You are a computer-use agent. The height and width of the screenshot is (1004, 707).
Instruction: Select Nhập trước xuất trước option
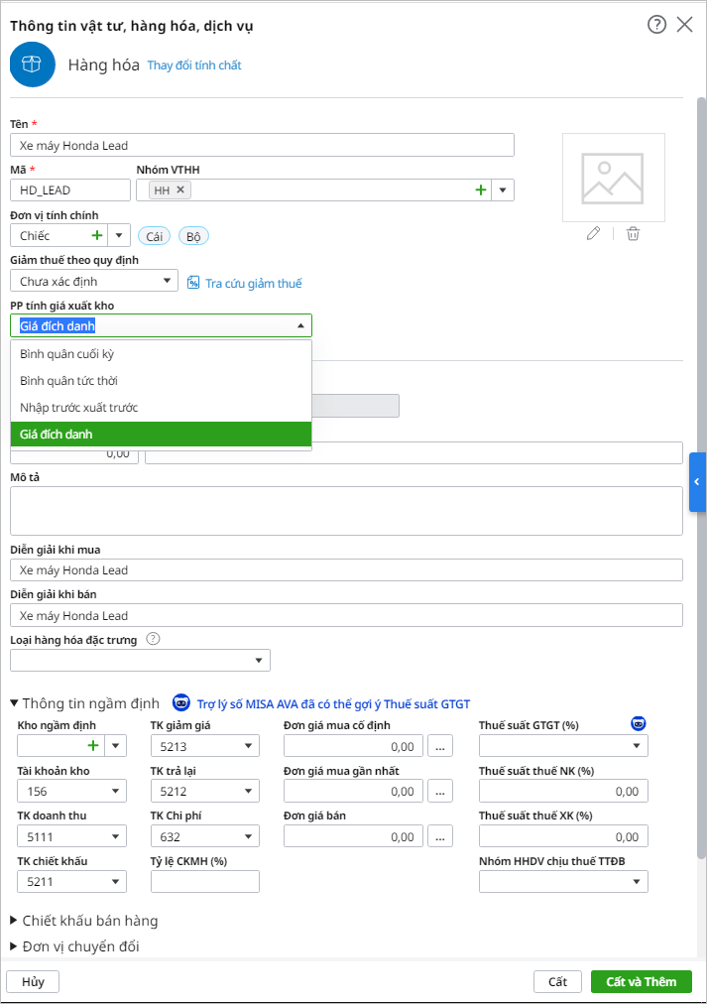[162, 408]
